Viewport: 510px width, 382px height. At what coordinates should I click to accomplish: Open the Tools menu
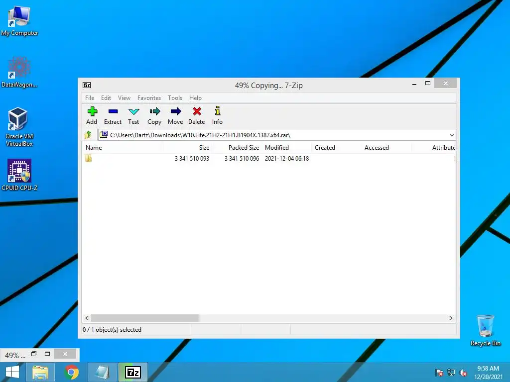175,98
